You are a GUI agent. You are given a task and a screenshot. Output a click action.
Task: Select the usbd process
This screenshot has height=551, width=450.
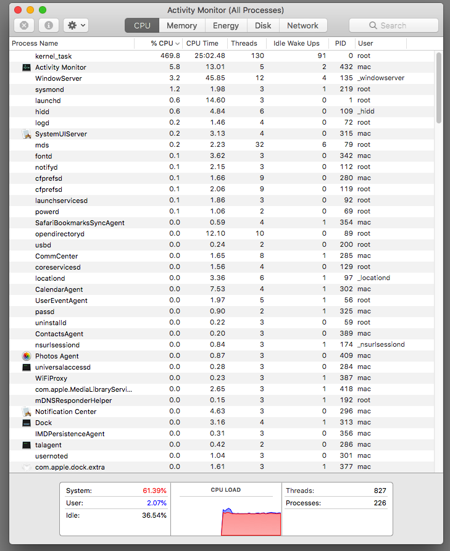(x=222, y=244)
